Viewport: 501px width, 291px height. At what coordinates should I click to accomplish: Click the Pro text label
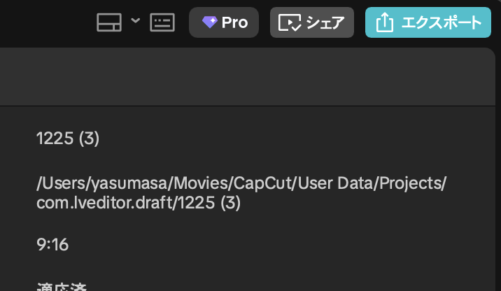234,22
